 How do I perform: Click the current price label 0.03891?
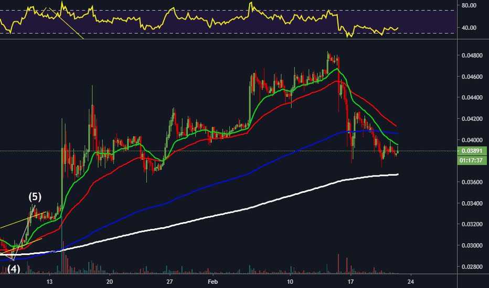(x=472, y=151)
